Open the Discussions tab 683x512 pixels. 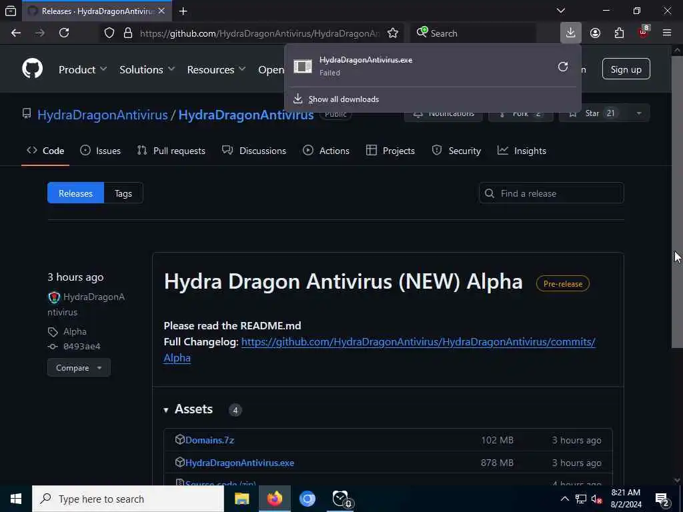pyautogui.click(x=254, y=151)
